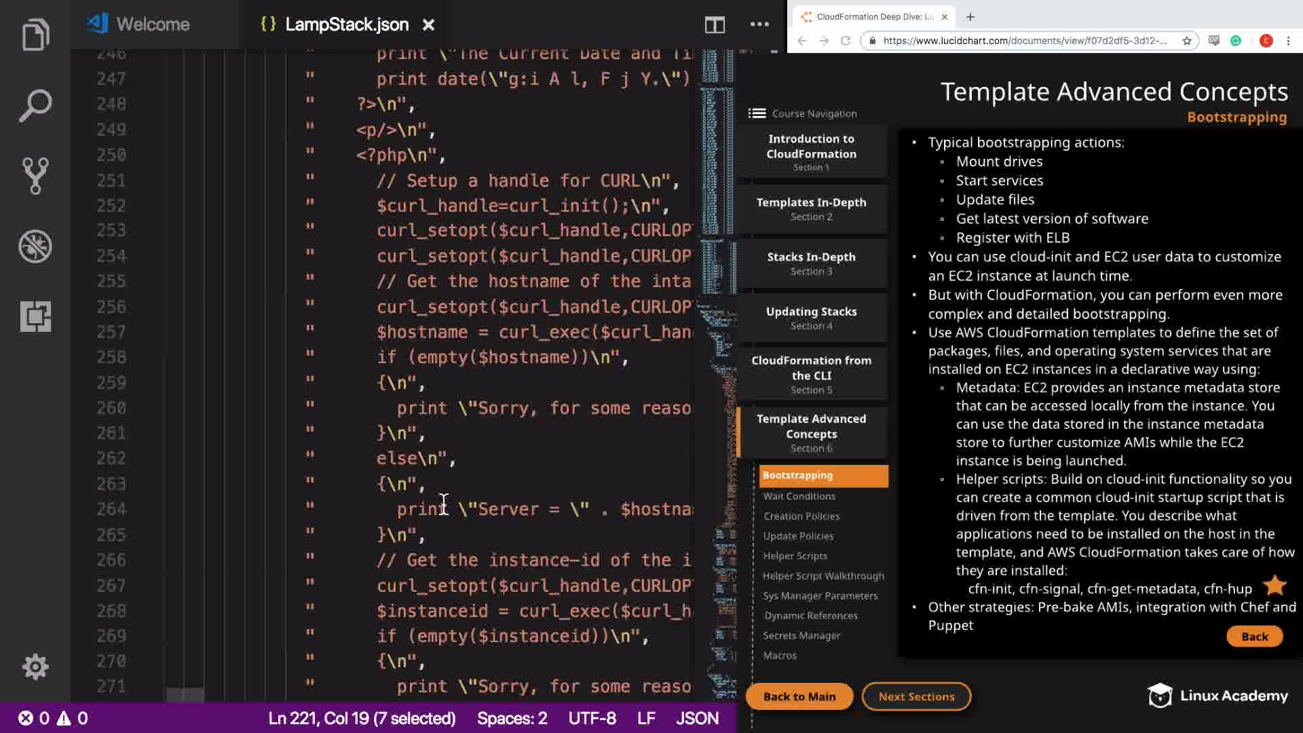Open the Extensions icon in activity bar

click(x=35, y=317)
